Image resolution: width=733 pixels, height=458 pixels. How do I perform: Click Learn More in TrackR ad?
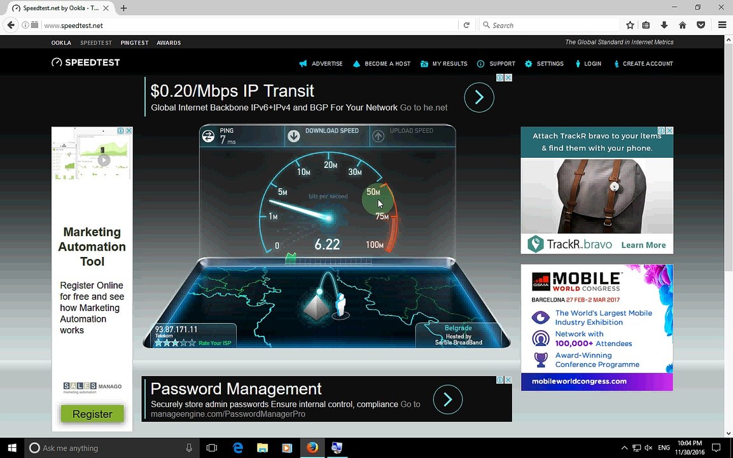643,245
